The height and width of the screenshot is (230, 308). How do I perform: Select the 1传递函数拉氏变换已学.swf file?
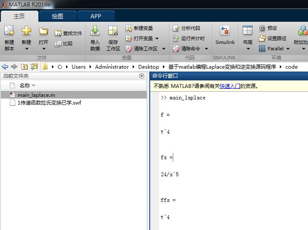pos(49,102)
